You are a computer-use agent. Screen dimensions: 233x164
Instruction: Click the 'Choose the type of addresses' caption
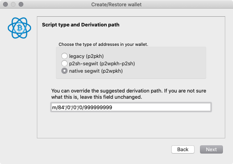click(103, 44)
